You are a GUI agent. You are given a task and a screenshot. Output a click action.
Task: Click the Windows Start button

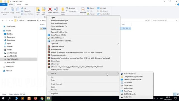point(3,98)
